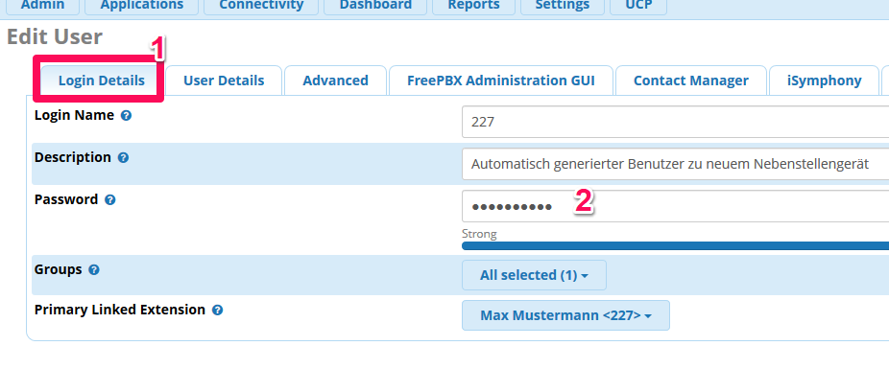Open the Reports menu

click(x=473, y=6)
